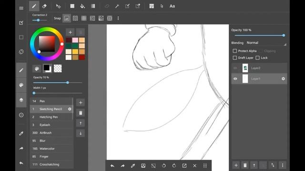Open the color palette picker button
305x171 pixels.
click(37, 68)
